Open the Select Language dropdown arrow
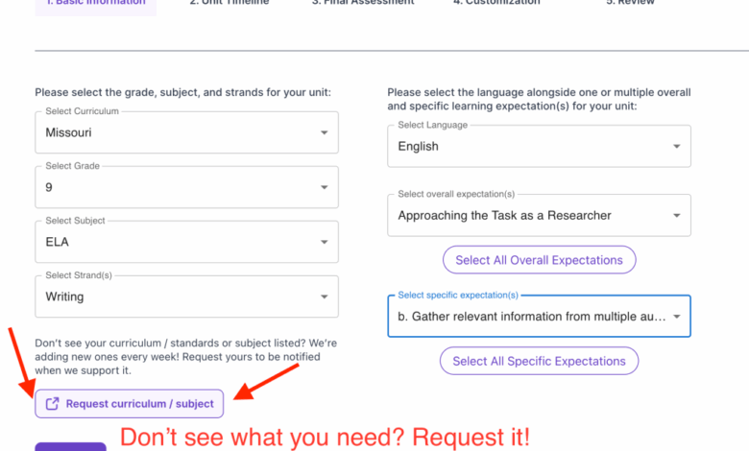The height and width of the screenshot is (451, 749). coord(676,147)
